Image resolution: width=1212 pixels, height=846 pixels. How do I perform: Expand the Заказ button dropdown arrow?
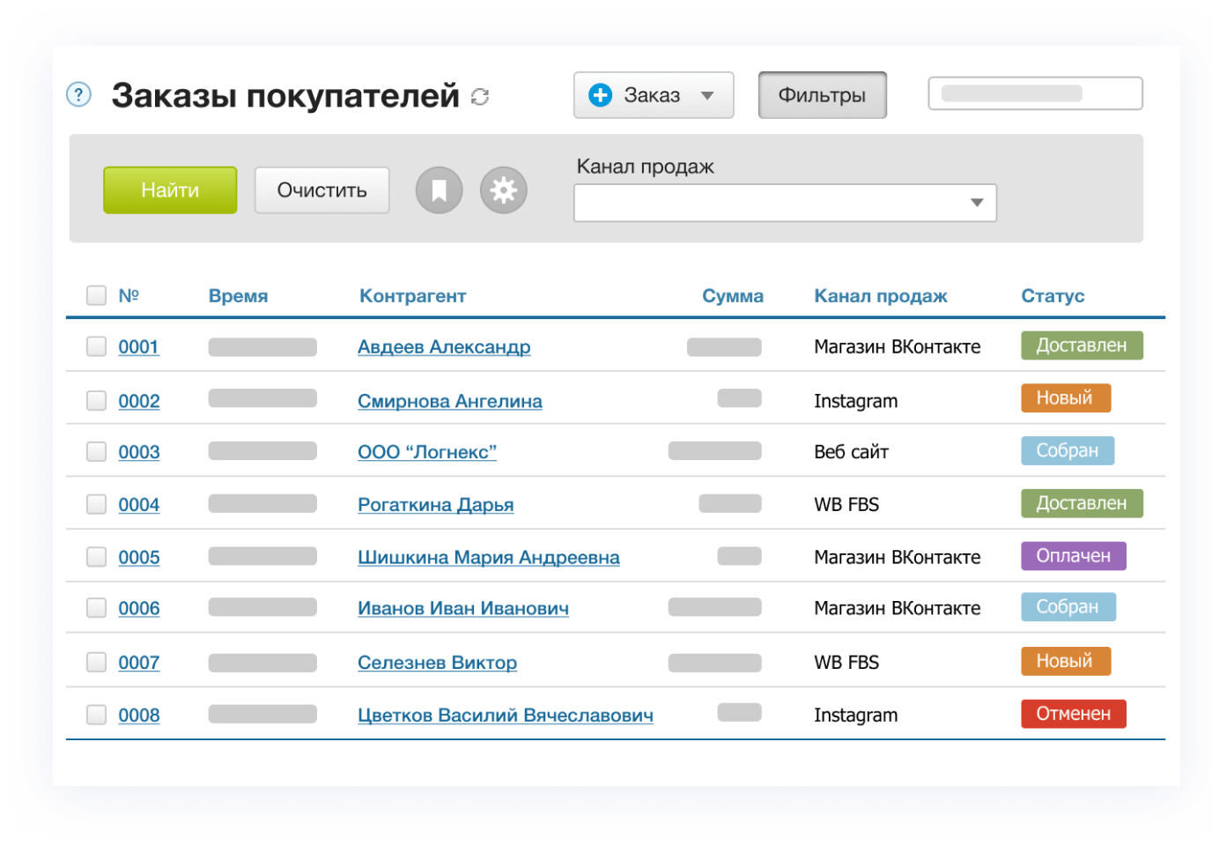pos(707,96)
